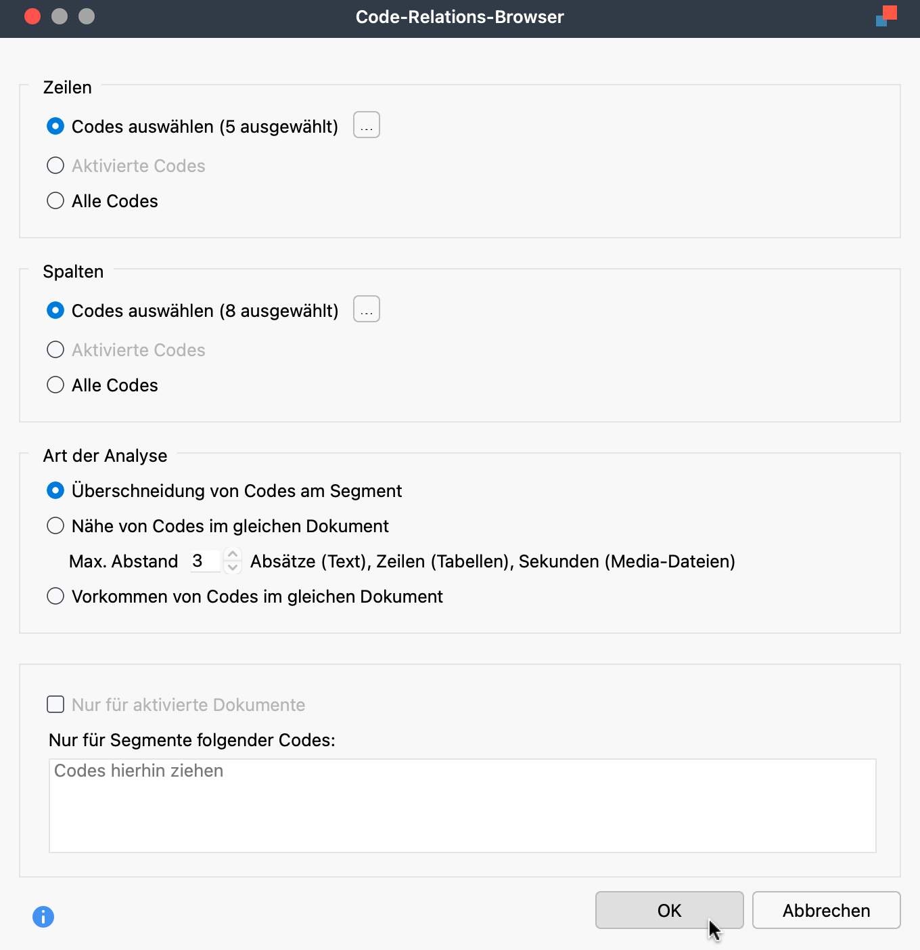Toggle 'Nur für aktivierte Dokumente' checkbox

point(55,705)
